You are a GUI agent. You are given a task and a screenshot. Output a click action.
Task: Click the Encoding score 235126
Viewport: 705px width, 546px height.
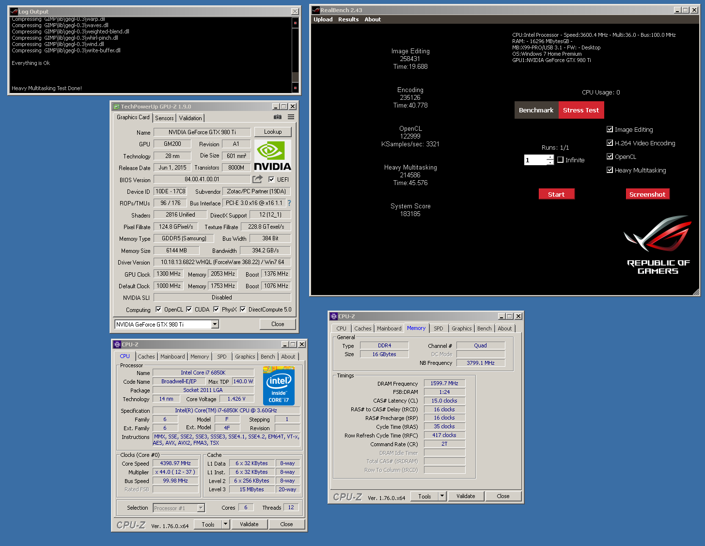click(410, 97)
